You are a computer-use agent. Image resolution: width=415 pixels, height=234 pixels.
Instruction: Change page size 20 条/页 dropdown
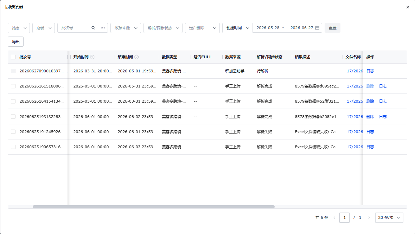(389, 217)
